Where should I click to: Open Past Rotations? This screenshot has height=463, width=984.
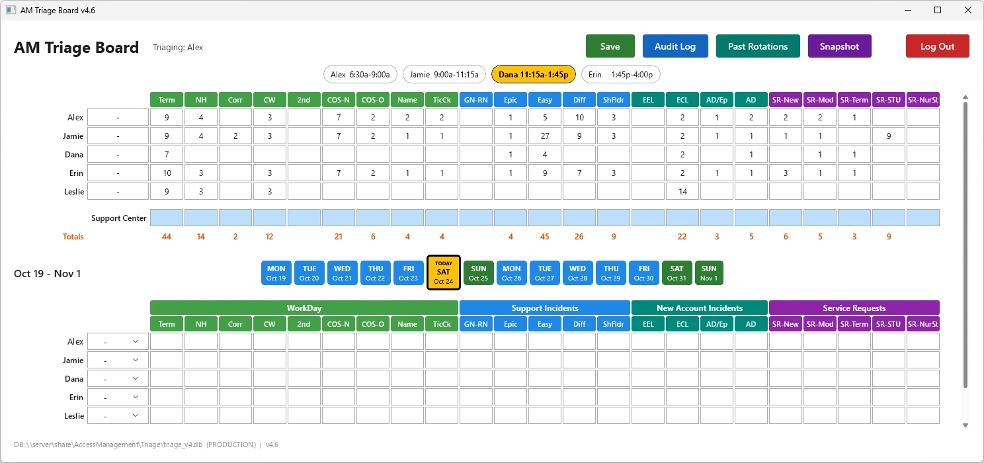758,46
